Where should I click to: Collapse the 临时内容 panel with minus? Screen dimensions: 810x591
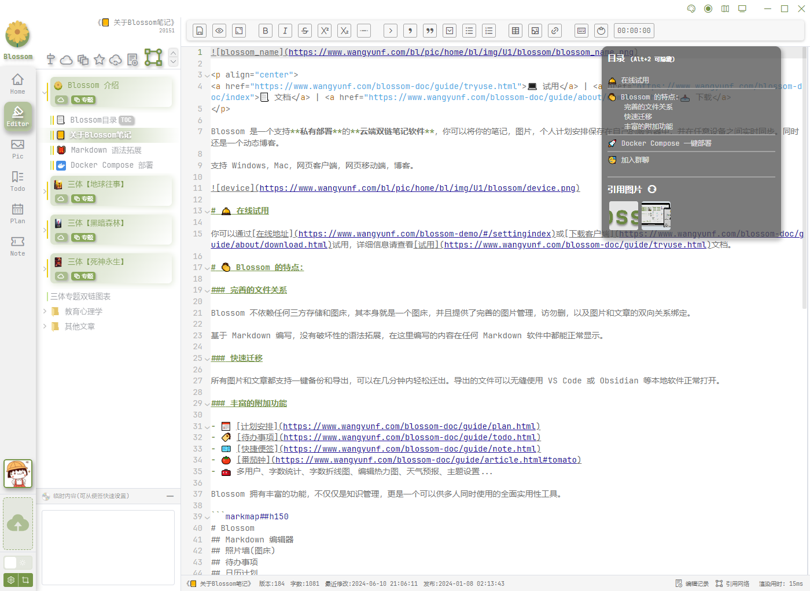coord(170,496)
